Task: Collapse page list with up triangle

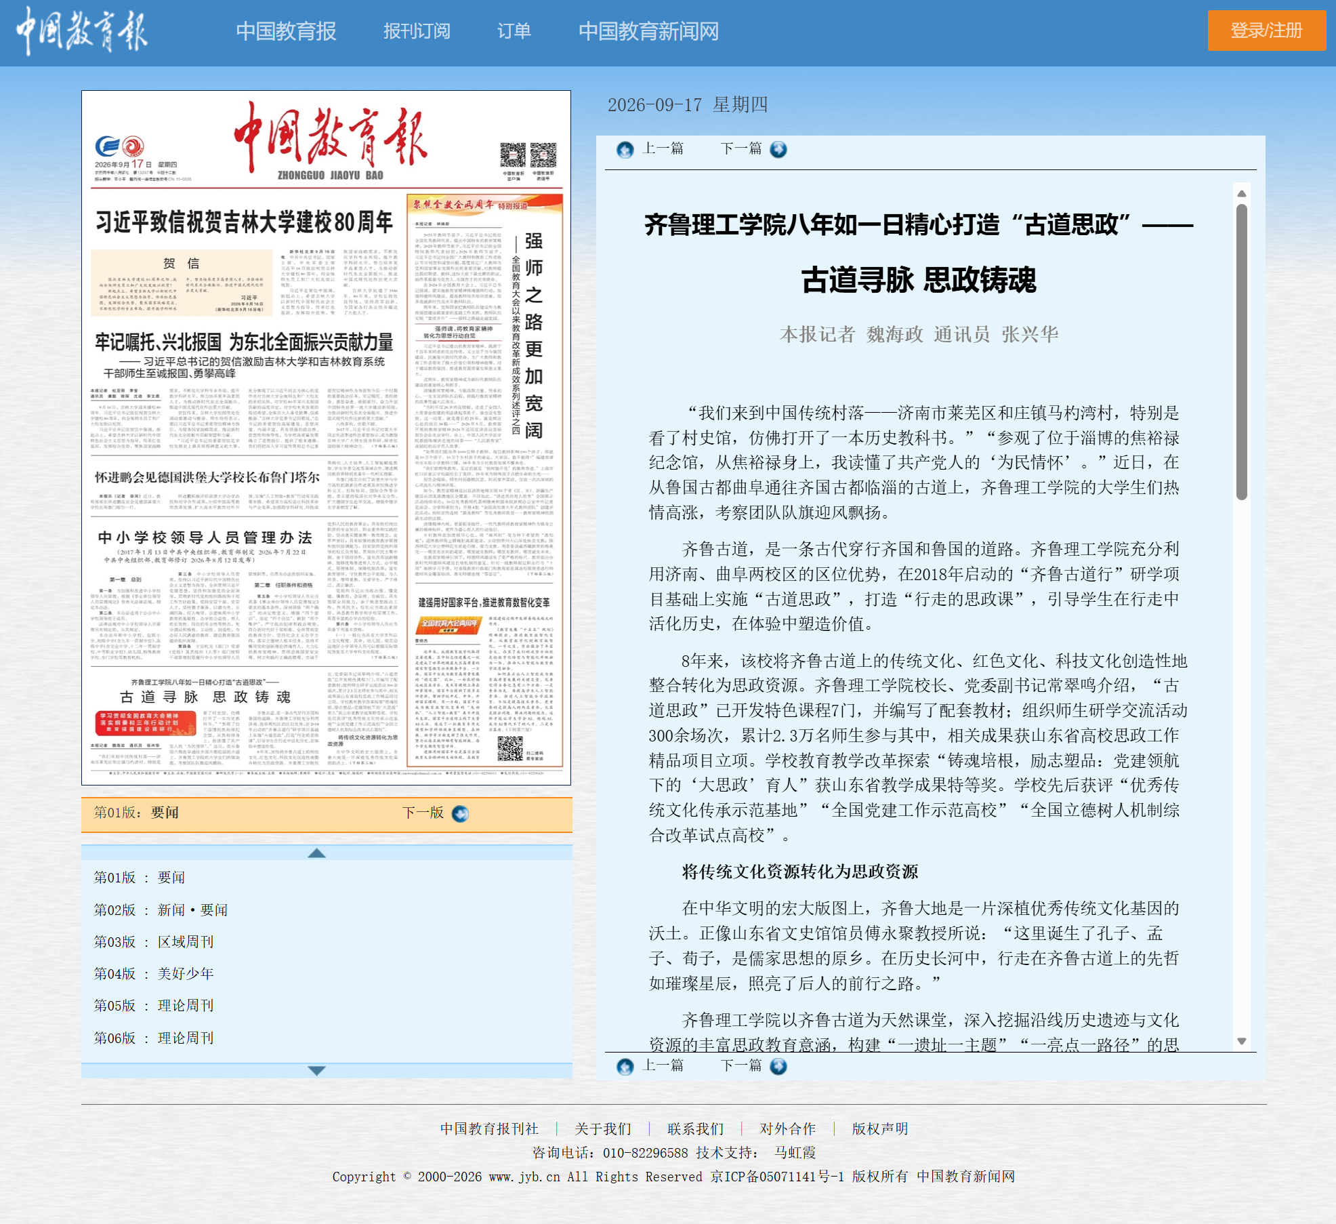Action: [x=316, y=853]
